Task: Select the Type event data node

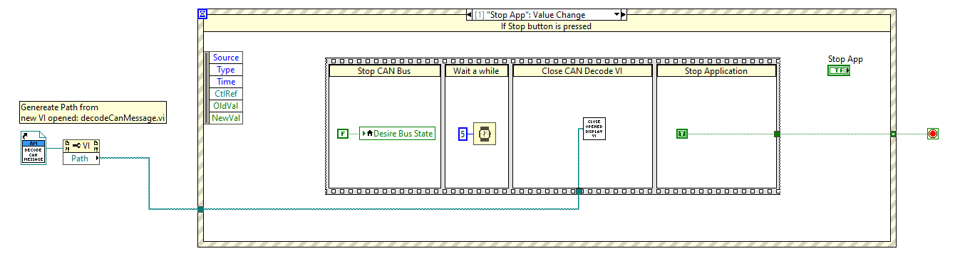Action: [x=225, y=70]
